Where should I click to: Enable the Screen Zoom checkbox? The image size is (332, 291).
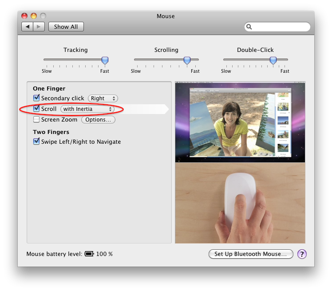pos(36,120)
